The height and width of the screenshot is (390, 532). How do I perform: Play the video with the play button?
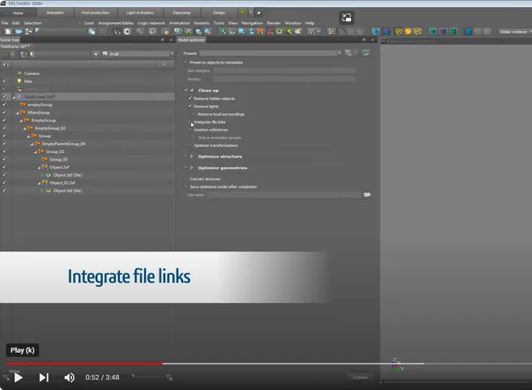pyautogui.click(x=18, y=377)
